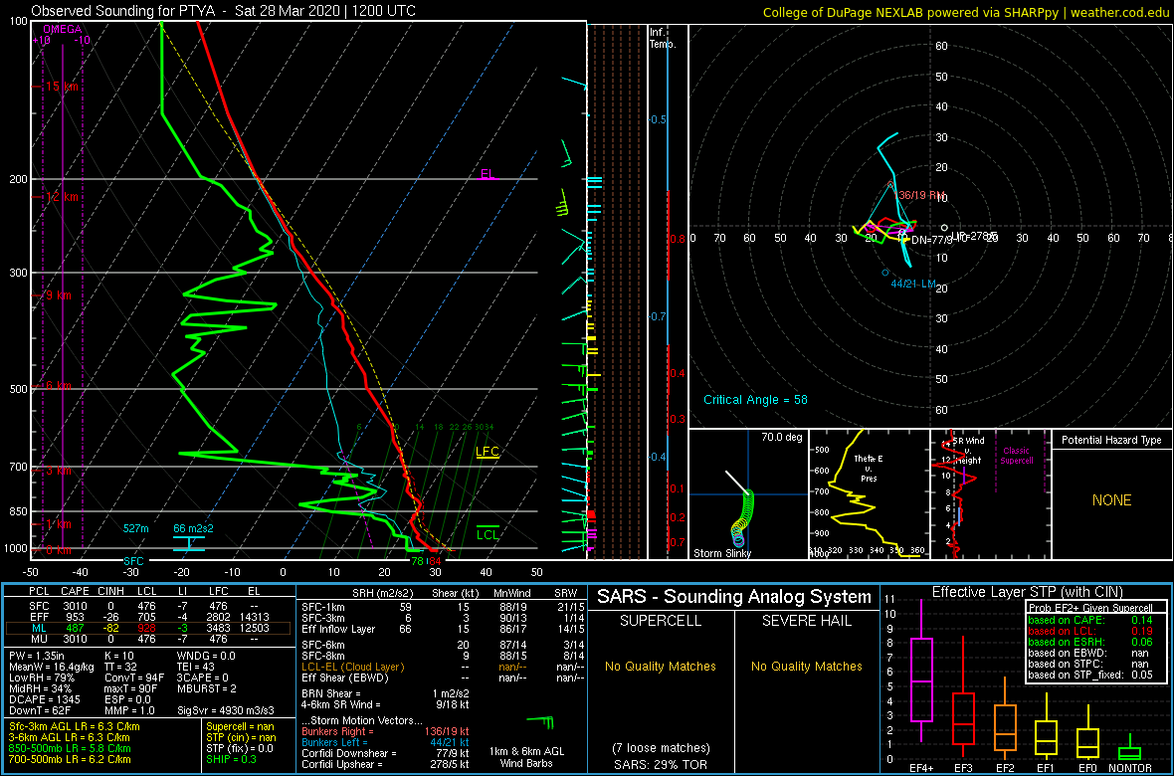The width and height of the screenshot is (1174, 776).
Task: Click the Corfidi Downshear vector line
Action: [385, 753]
